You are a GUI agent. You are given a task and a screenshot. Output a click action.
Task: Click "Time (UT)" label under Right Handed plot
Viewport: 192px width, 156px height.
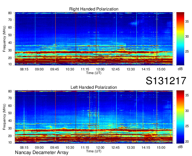[x=94, y=73]
